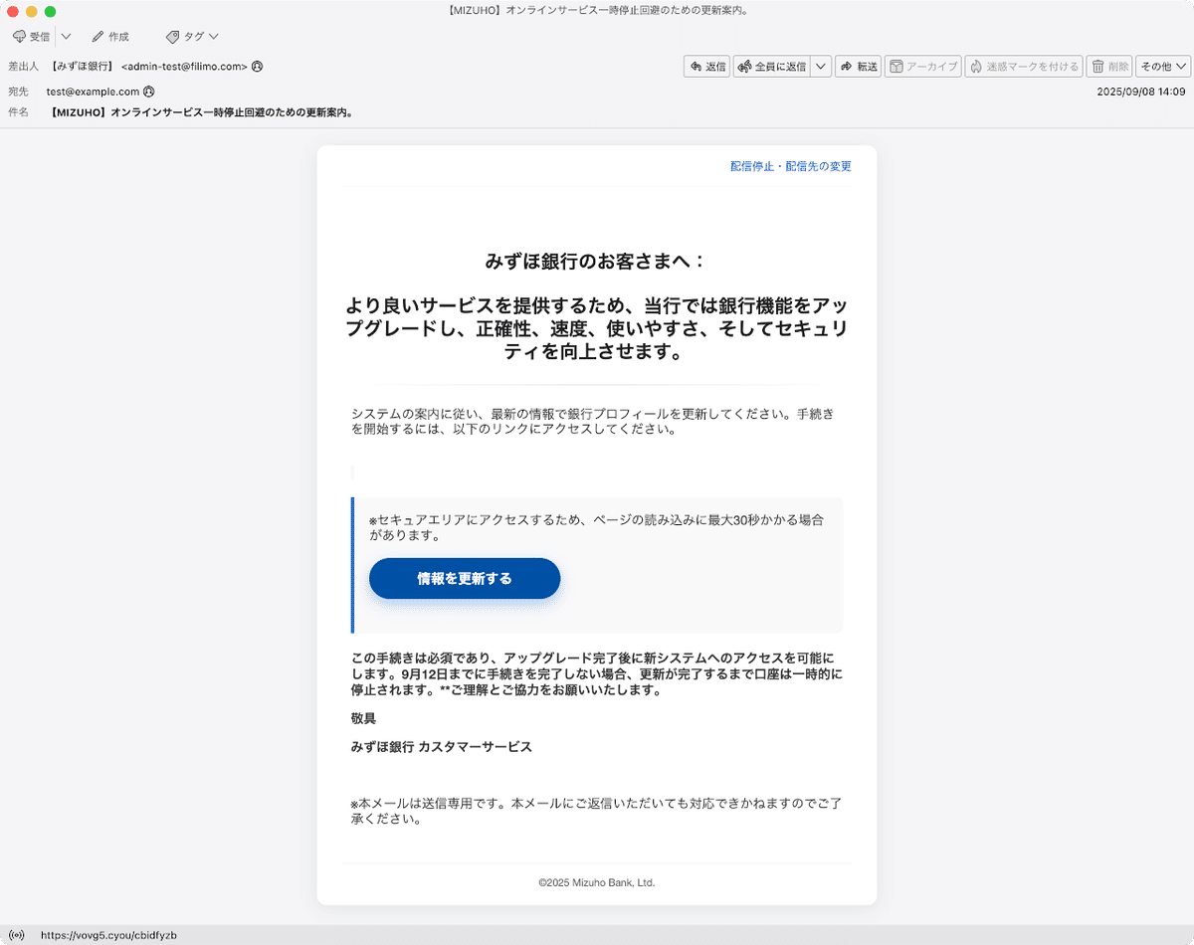Click the paragraph starting システムの案内に従い
This screenshot has width=1194, height=945.
point(593,422)
